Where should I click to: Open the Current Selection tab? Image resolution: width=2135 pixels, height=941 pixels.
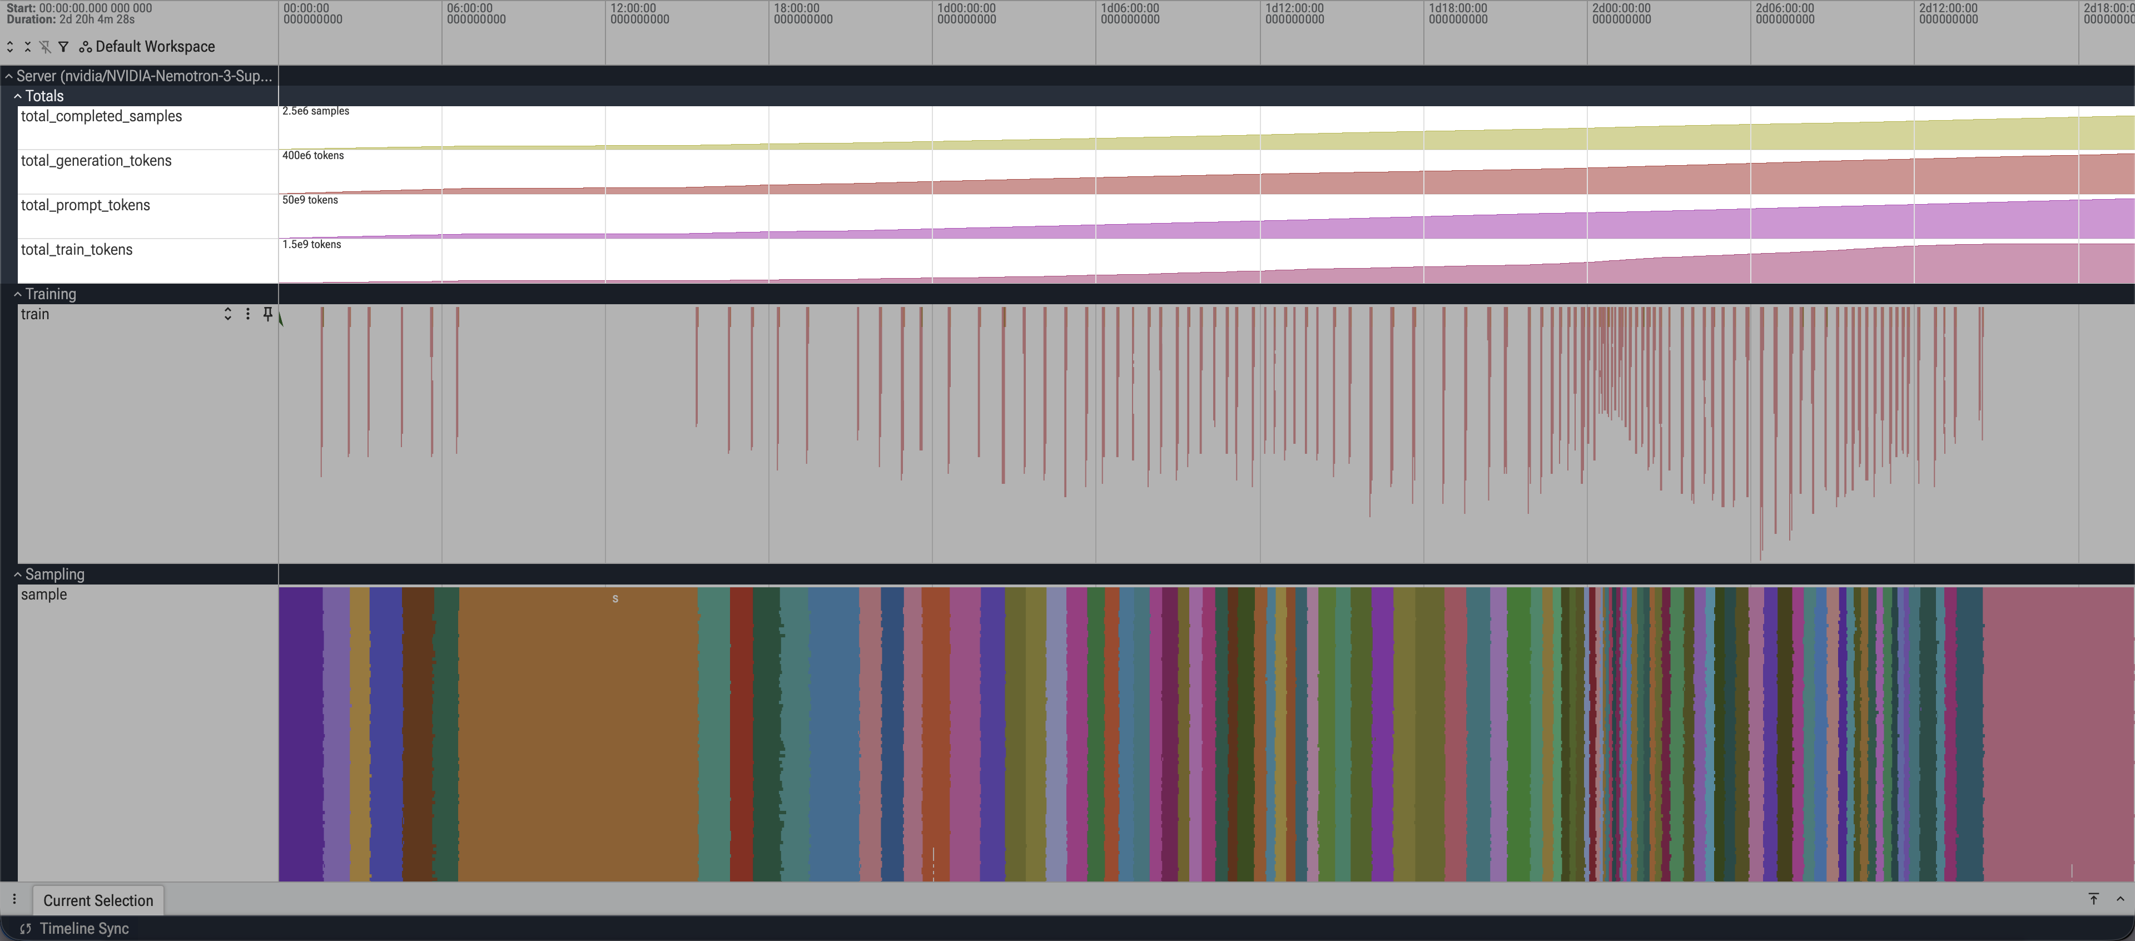98,900
